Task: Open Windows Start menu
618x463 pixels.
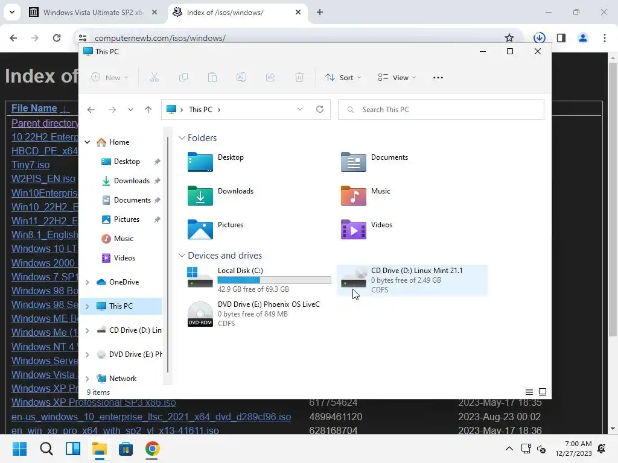Action: [x=19, y=449]
